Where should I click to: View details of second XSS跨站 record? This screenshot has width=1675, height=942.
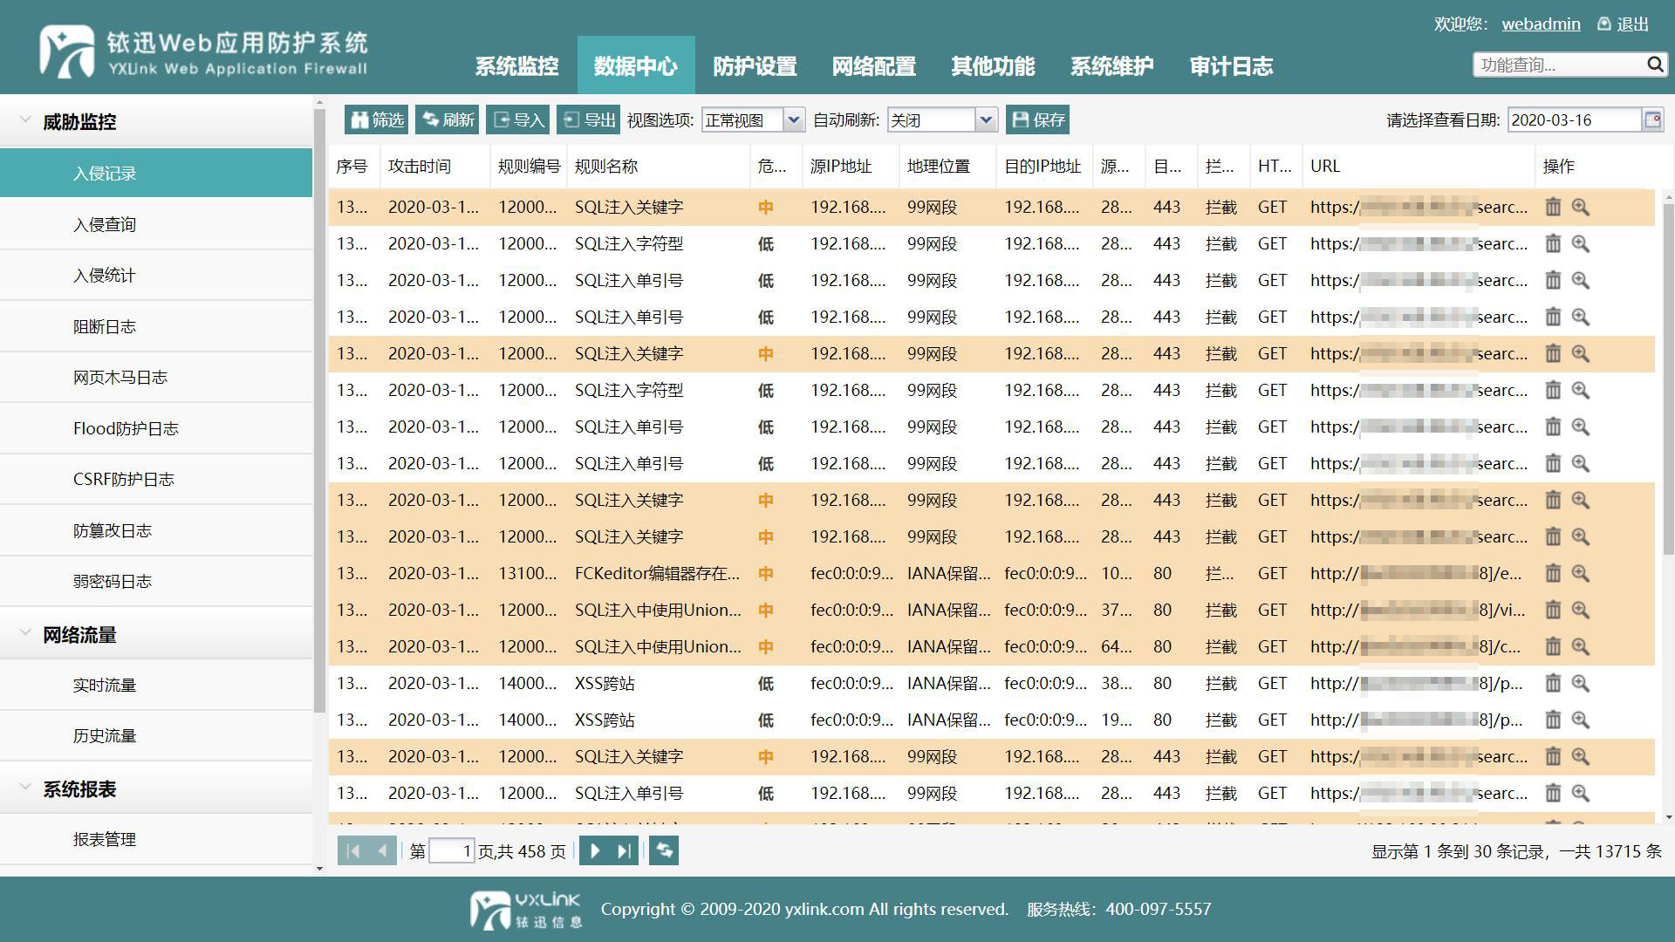[x=1581, y=720]
